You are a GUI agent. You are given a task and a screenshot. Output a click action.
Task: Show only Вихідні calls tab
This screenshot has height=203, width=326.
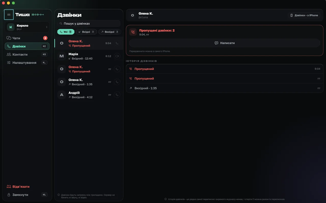click(x=110, y=32)
